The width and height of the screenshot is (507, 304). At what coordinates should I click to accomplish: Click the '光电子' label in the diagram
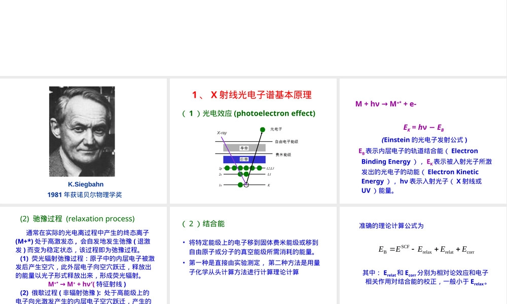click(276, 129)
